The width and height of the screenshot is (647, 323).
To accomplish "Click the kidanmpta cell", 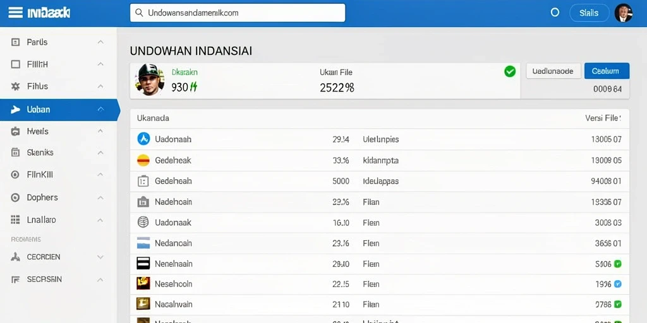I will [380, 160].
